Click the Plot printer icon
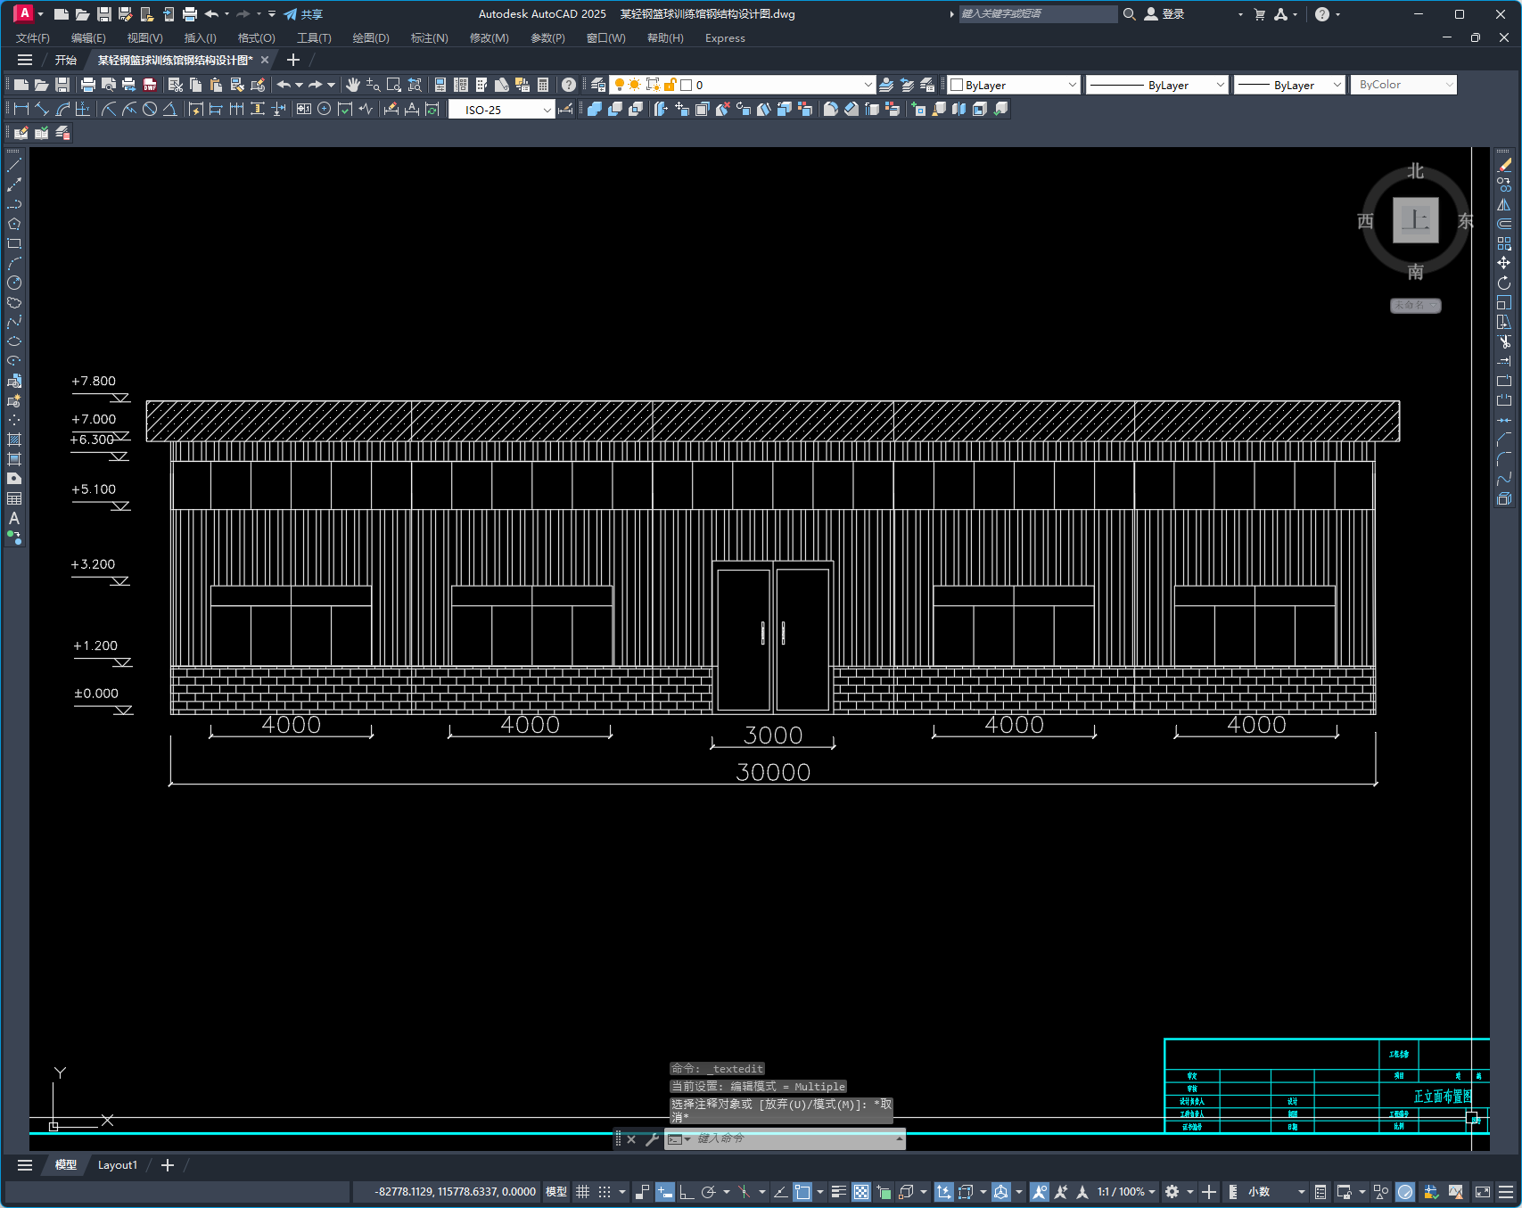Screen dimensions: 1522x1208 click(87, 85)
